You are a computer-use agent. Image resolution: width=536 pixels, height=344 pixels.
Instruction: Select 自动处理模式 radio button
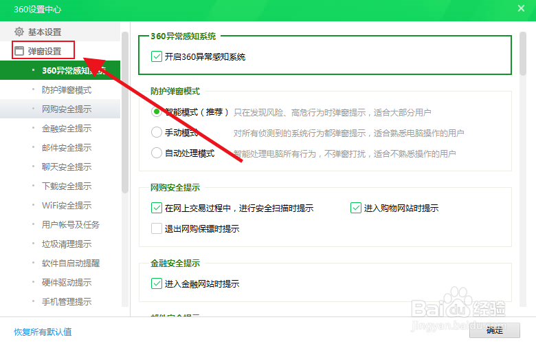coord(156,153)
